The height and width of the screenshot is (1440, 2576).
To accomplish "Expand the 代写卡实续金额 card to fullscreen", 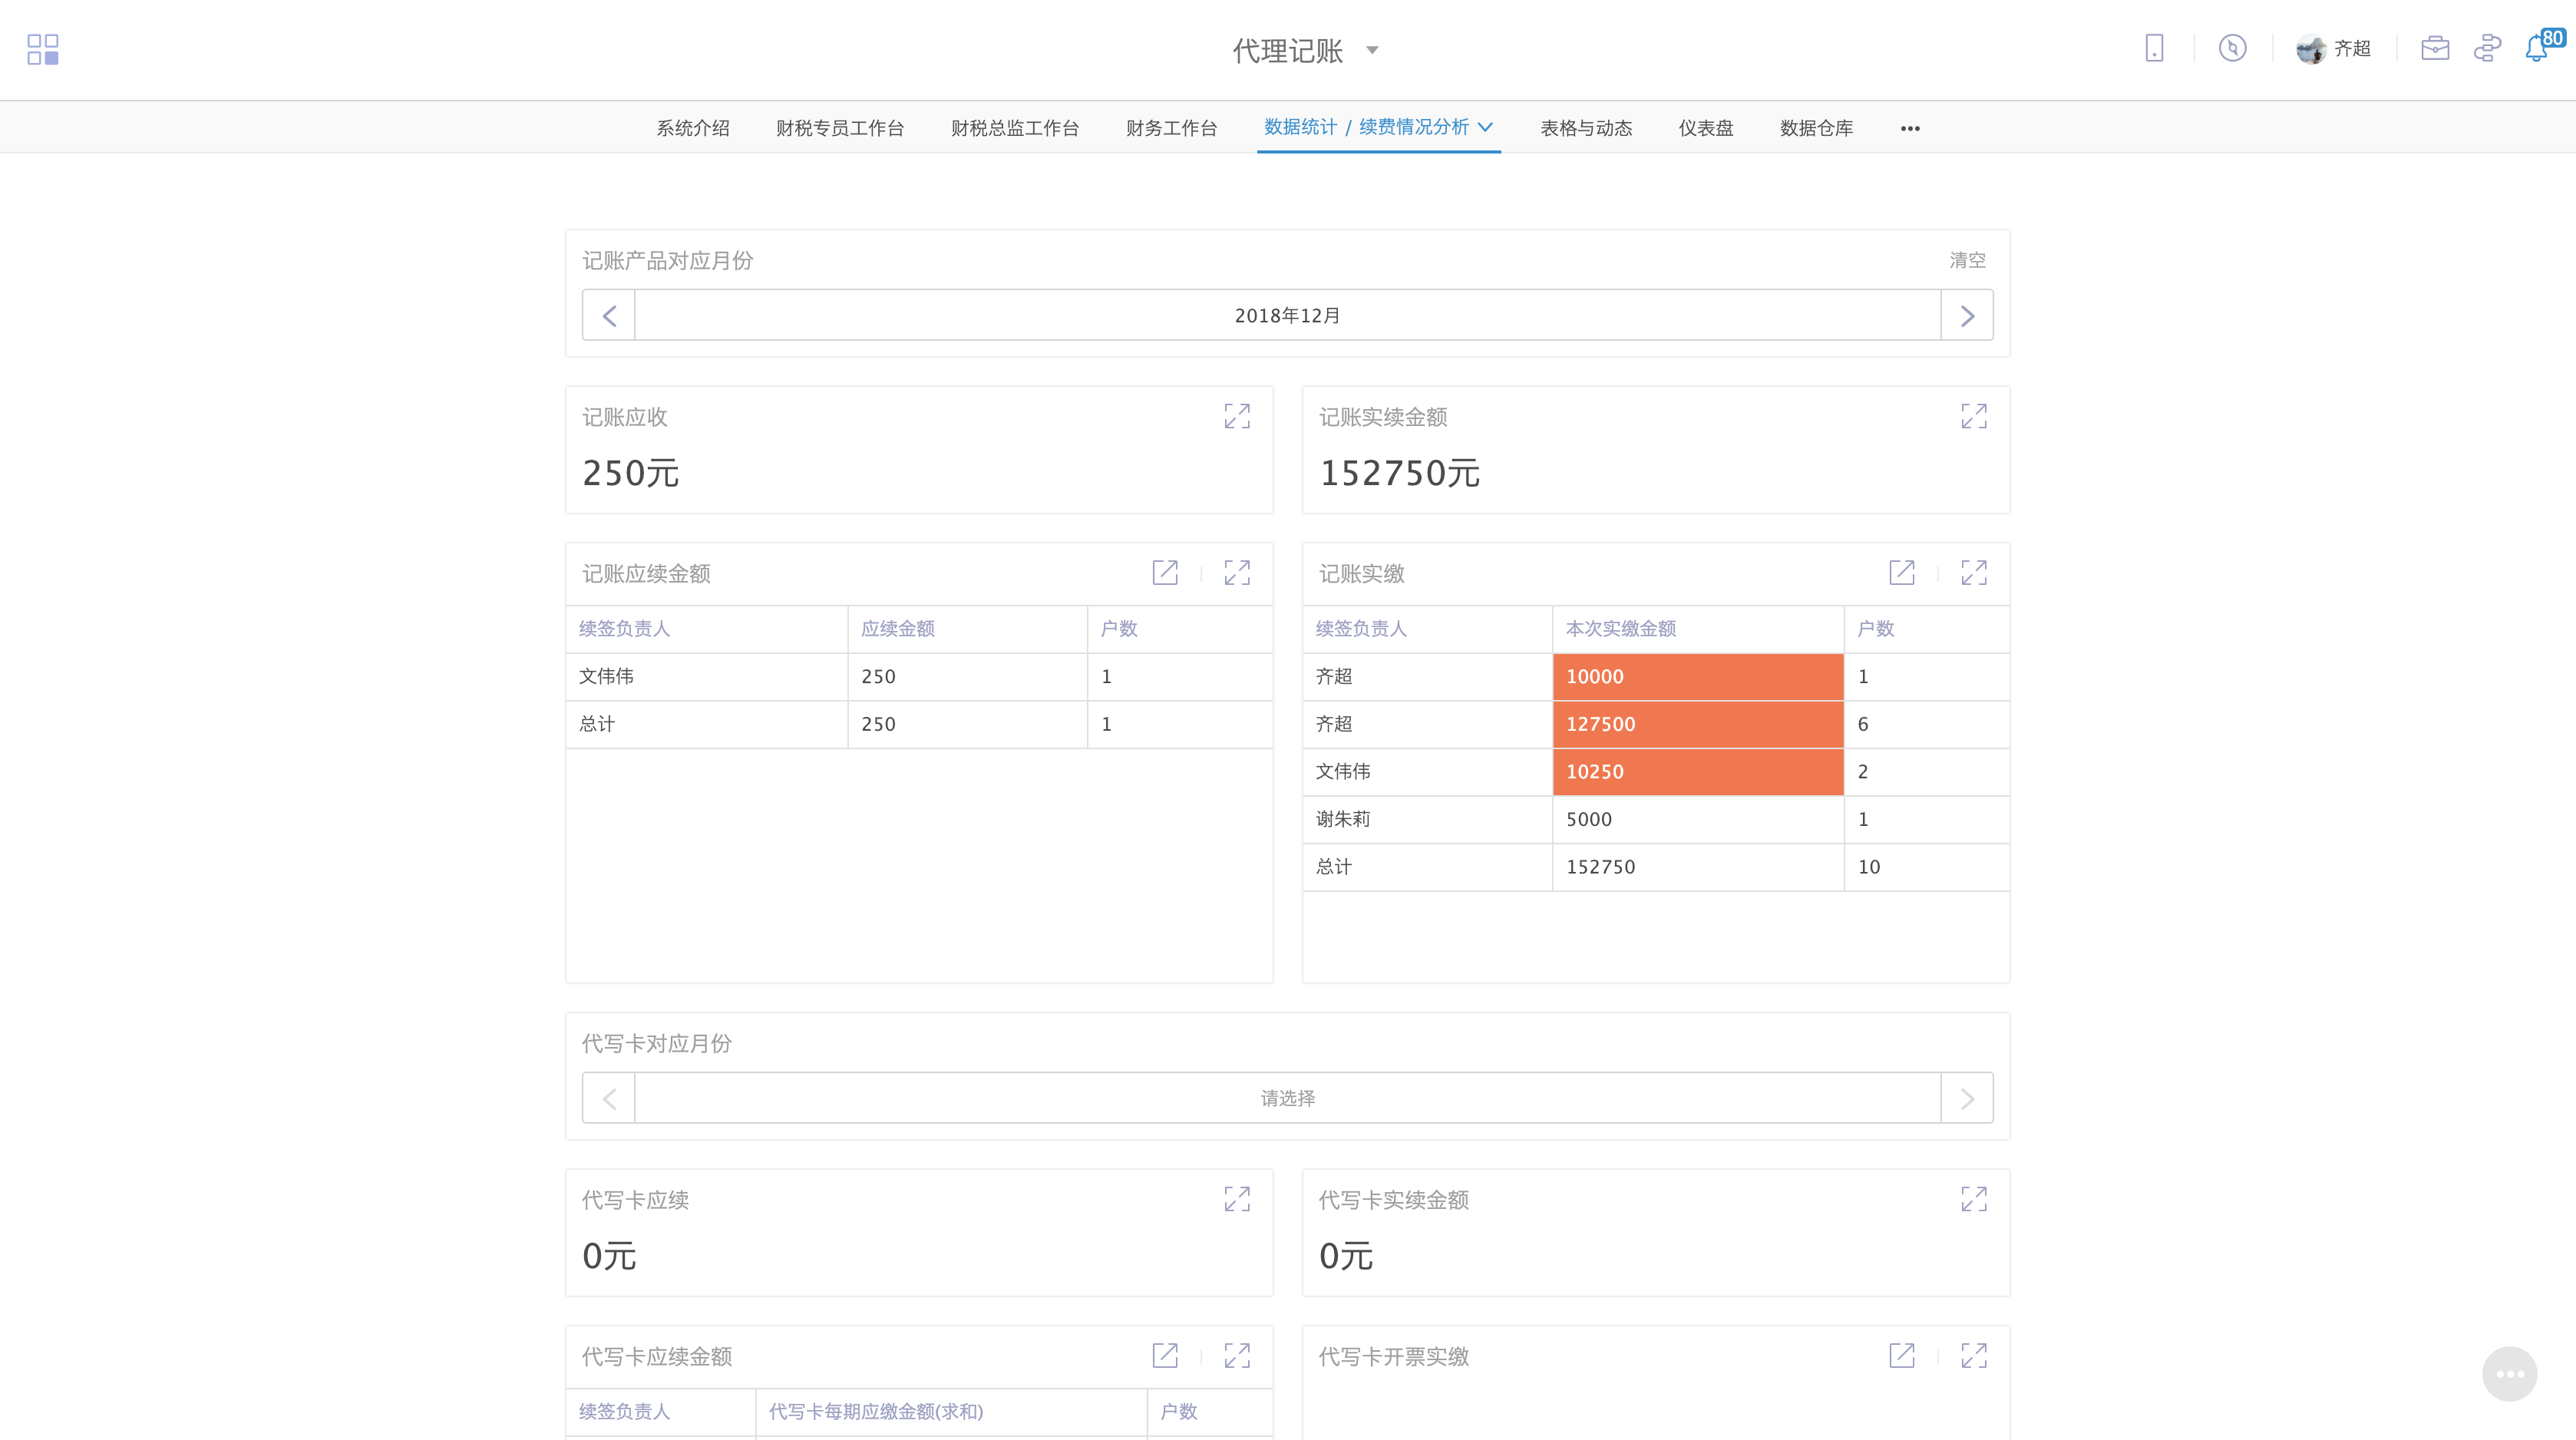I will [x=1974, y=1199].
